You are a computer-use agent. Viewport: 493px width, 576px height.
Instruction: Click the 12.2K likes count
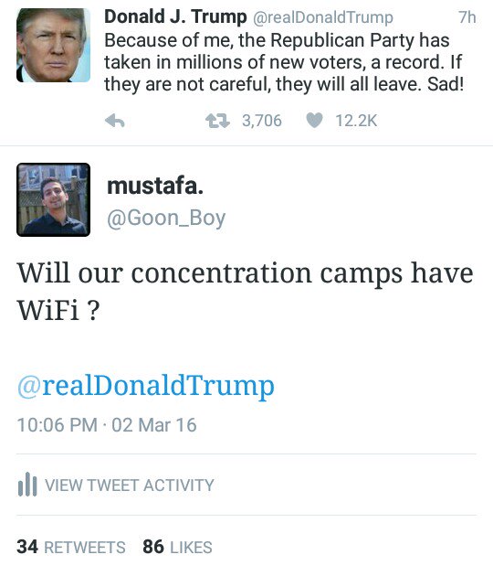356,121
